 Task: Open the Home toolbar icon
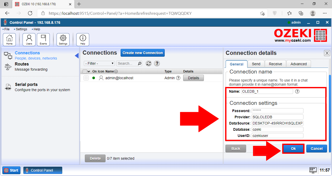coord(9,40)
